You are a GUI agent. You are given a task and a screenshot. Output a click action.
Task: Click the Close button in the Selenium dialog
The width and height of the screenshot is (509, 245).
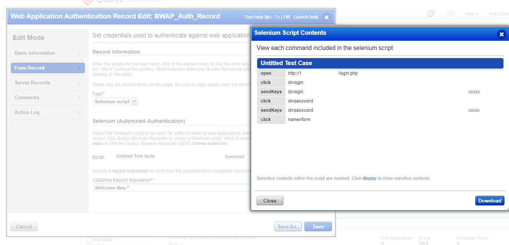(270, 201)
